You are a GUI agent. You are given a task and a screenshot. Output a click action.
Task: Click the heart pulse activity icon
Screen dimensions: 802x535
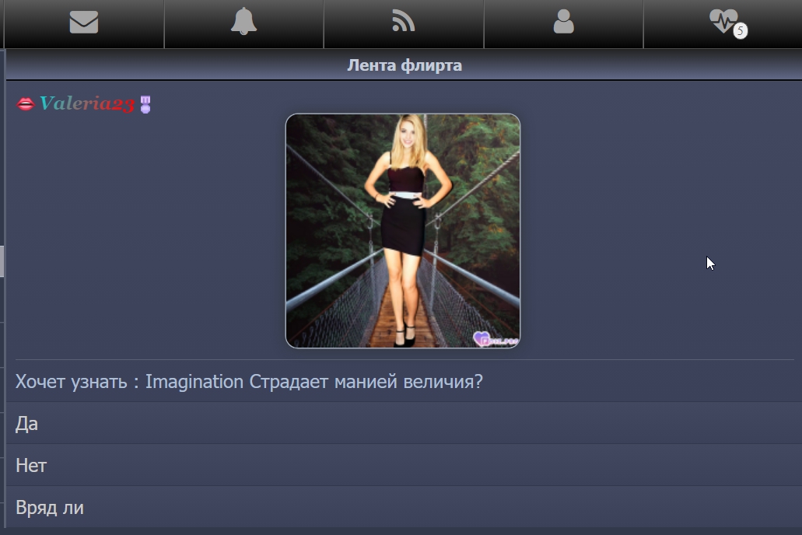click(x=723, y=21)
